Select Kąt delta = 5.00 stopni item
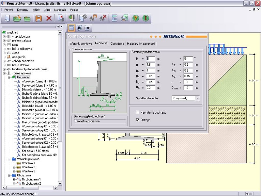Screen dimensions: 261x196 (x=36, y=151)
